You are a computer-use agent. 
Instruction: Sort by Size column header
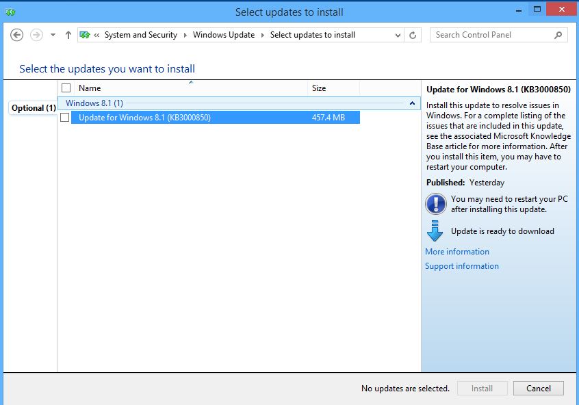tap(333, 88)
